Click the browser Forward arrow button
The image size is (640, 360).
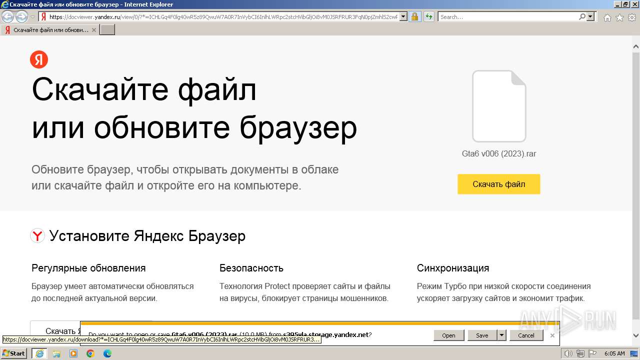[21, 17]
